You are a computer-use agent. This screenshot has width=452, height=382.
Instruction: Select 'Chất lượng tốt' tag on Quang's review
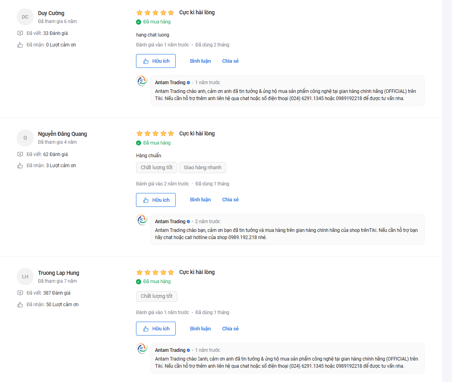157,168
